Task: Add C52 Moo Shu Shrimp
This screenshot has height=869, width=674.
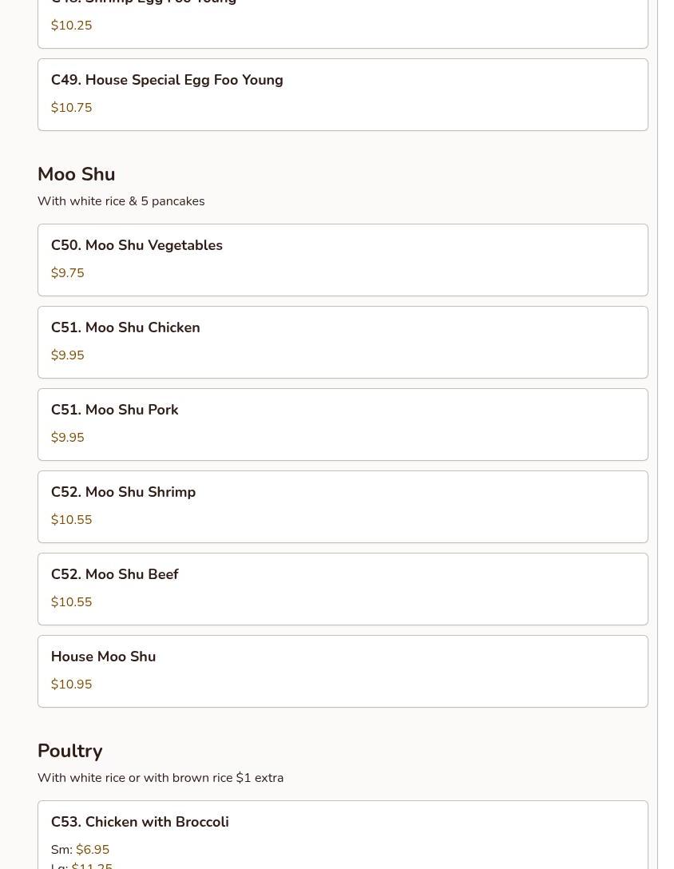Action: (343, 506)
